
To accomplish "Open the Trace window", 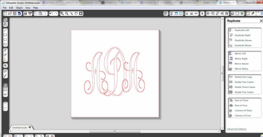I will [242, 14].
